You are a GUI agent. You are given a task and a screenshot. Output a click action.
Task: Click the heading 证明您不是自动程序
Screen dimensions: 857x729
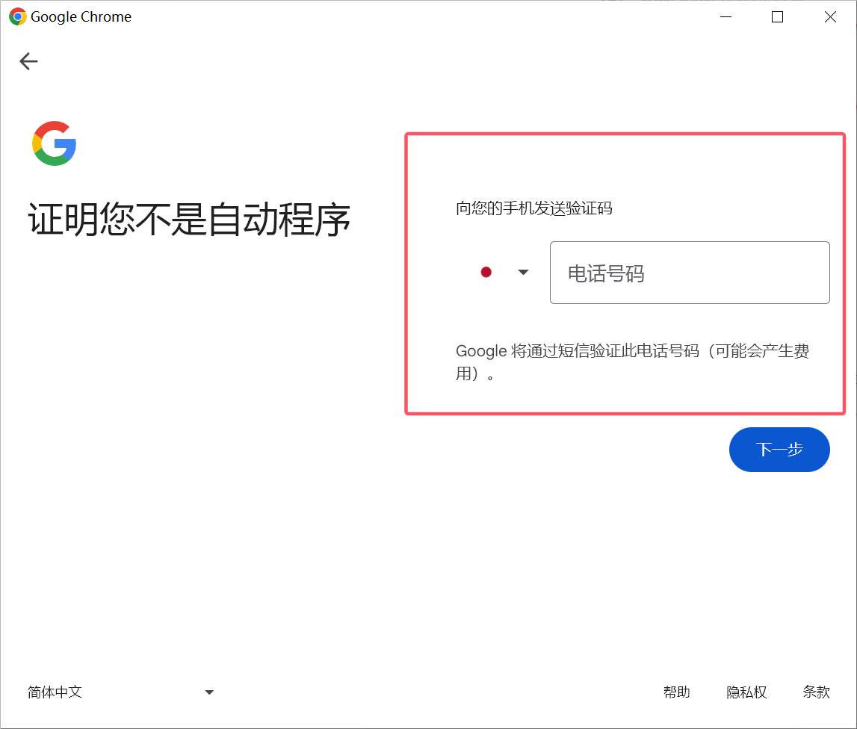click(189, 220)
